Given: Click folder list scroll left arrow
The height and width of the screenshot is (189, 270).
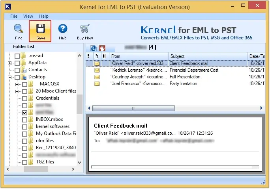Looking at the screenshot, I should click(x=8, y=169).
